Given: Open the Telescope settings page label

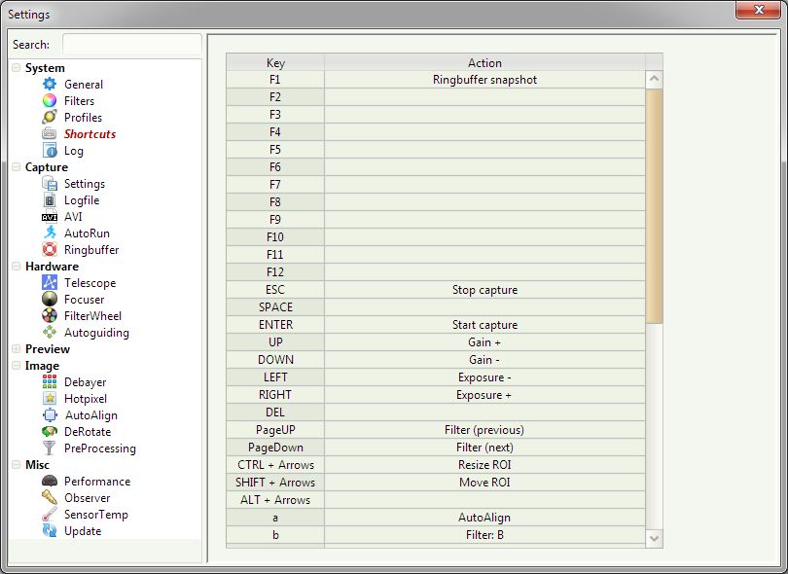Looking at the screenshot, I should pyautogui.click(x=90, y=283).
